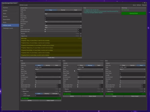Select Activate objective type for LEVEL AAA

click(x=55, y=94)
